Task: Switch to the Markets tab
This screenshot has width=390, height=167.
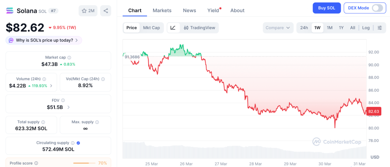Action: 162,10
